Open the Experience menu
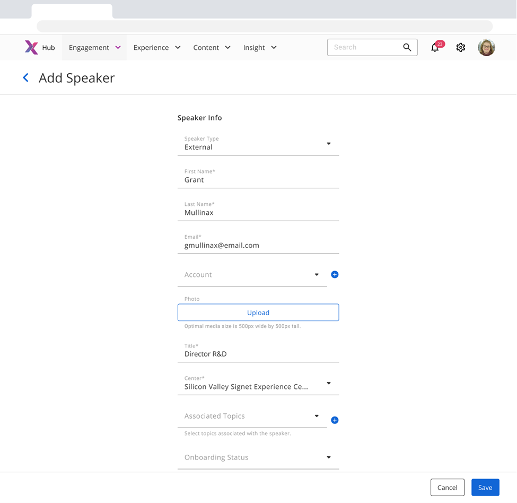517x503 pixels. [x=156, y=48]
